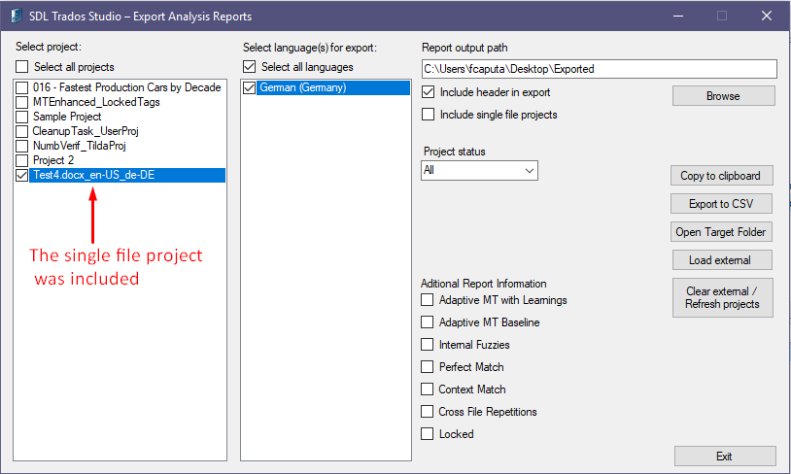Check the MTEnhanced_LockedTags project box
The image size is (791, 474).
21,102
